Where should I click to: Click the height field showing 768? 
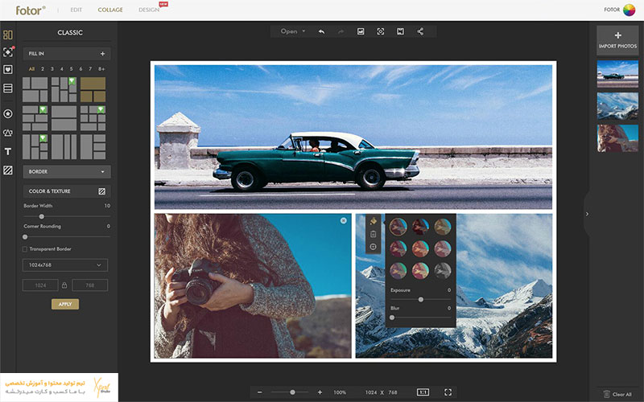coord(90,285)
